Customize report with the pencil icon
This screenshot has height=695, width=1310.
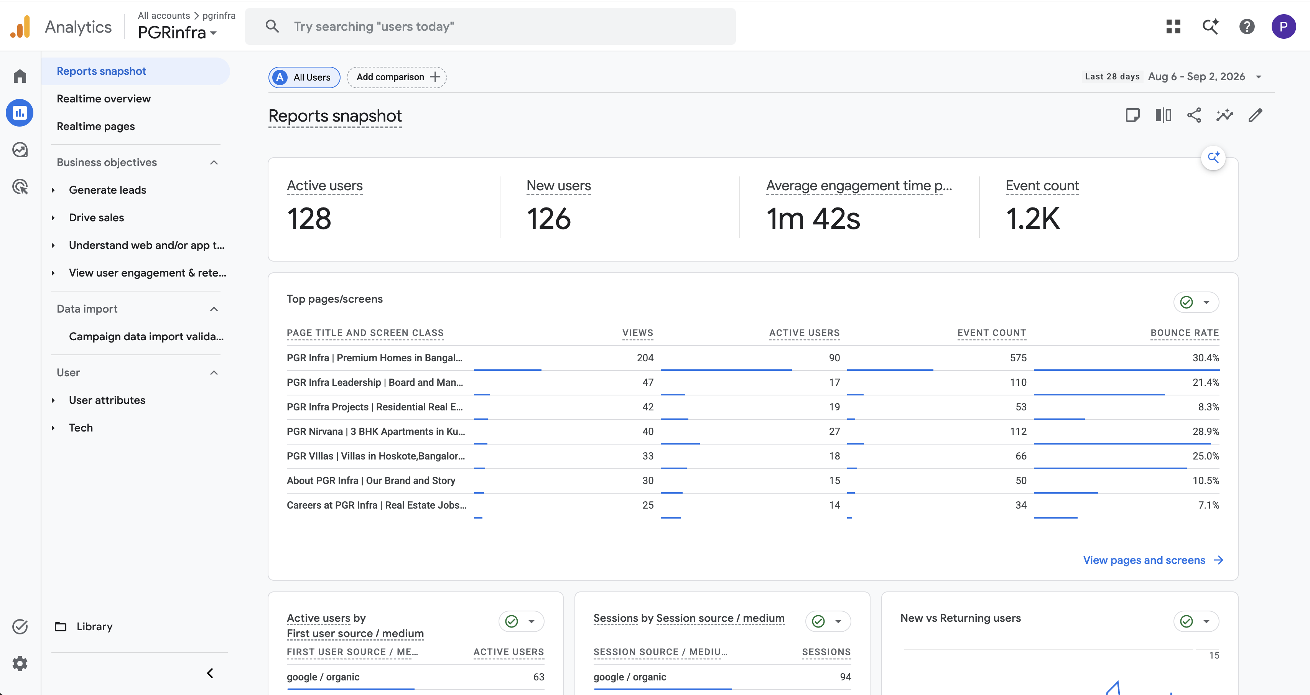tap(1255, 115)
